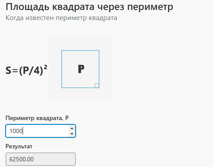Click the "Результат" label above the output
The image size is (213, 167).
point(19,147)
